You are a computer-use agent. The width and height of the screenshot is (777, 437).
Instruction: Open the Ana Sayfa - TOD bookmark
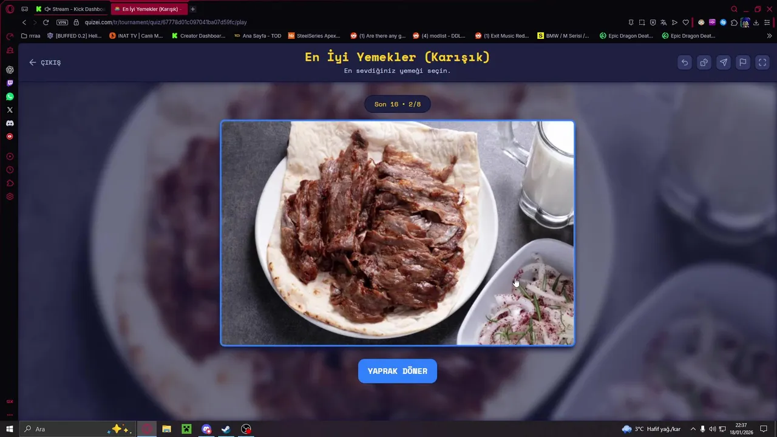coord(257,36)
